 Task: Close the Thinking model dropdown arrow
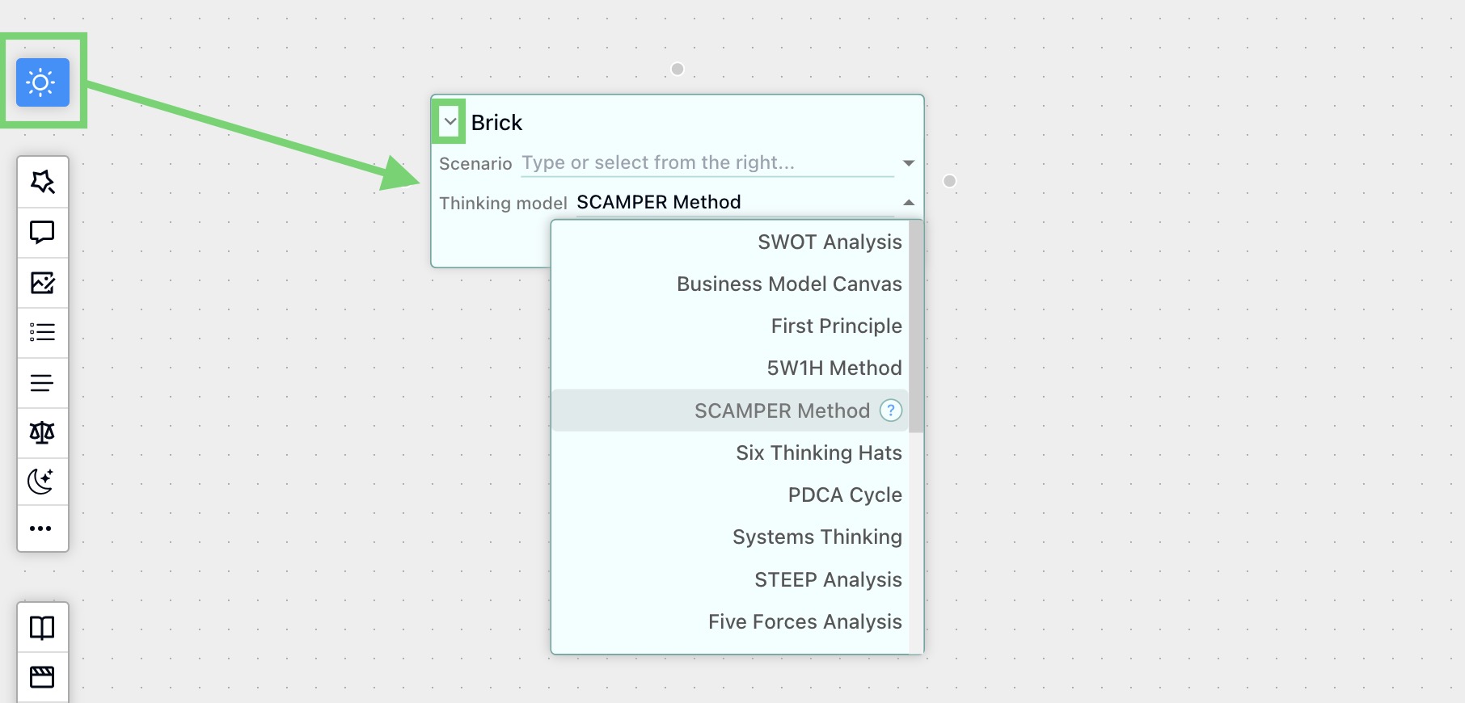pos(908,203)
